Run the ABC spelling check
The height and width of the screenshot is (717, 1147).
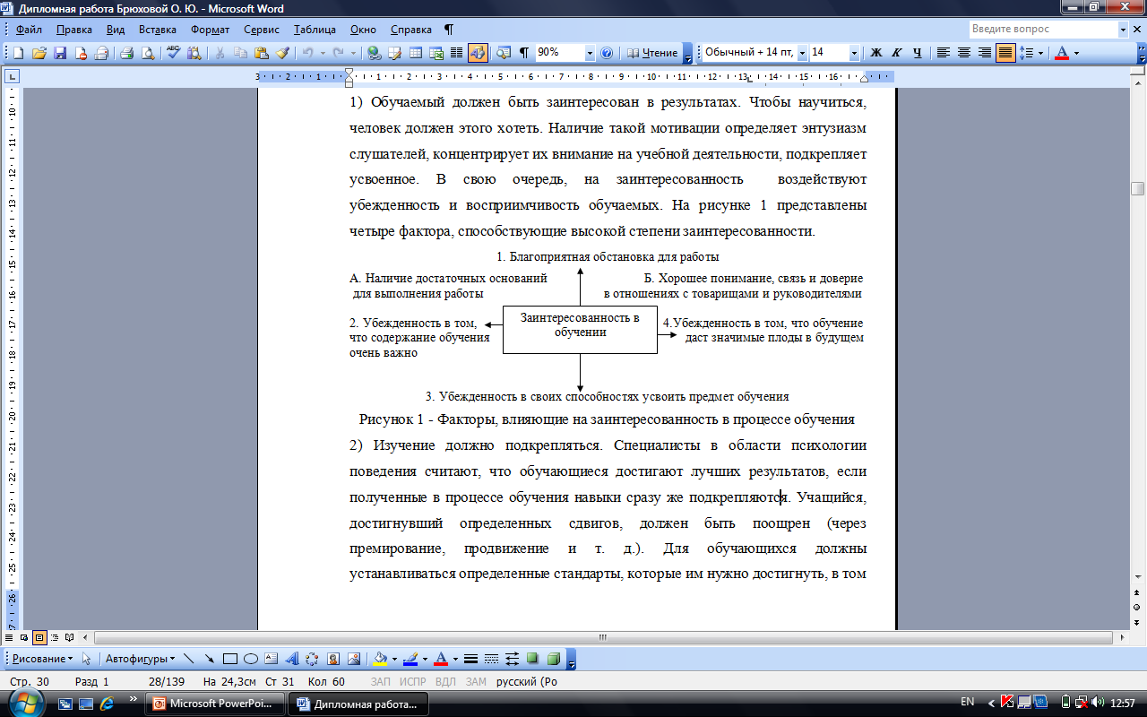pos(173,53)
